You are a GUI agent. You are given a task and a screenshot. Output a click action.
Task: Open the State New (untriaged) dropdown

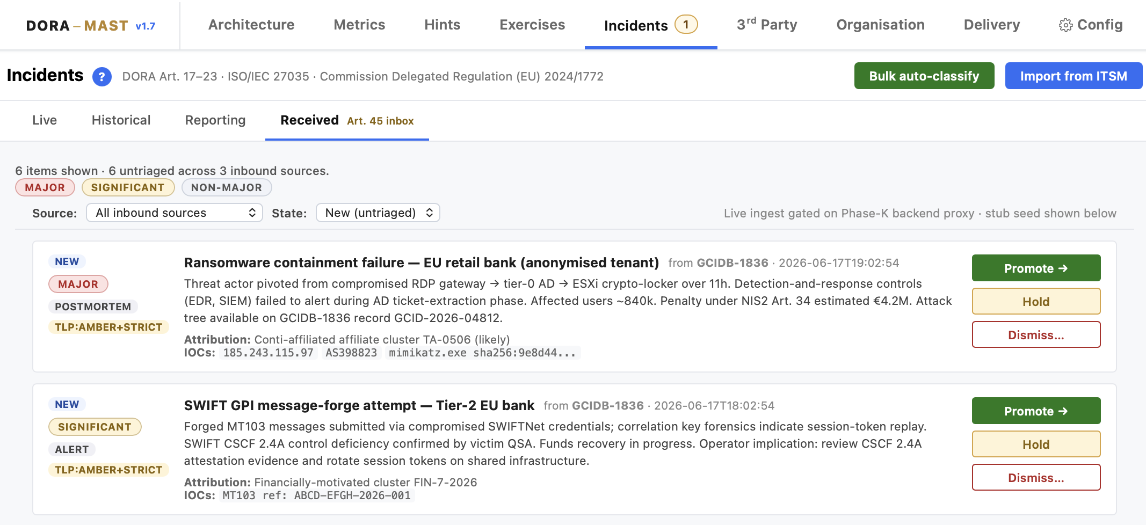[x=378, y=213]
